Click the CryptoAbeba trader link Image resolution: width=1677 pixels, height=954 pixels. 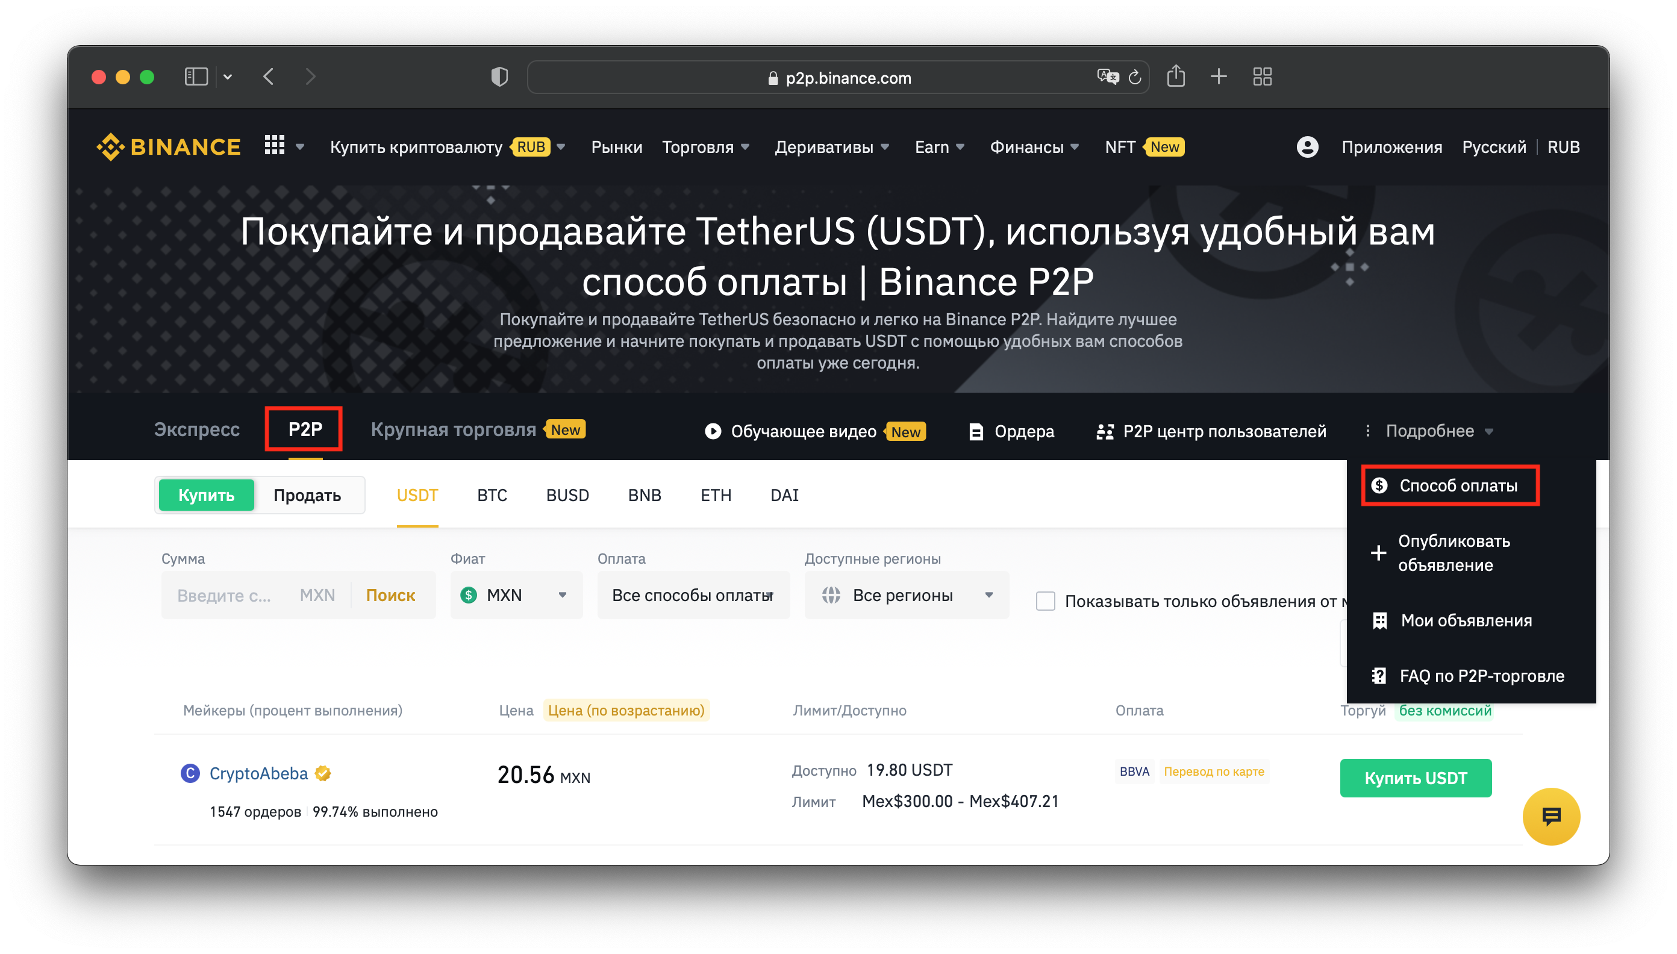(259, 772)
